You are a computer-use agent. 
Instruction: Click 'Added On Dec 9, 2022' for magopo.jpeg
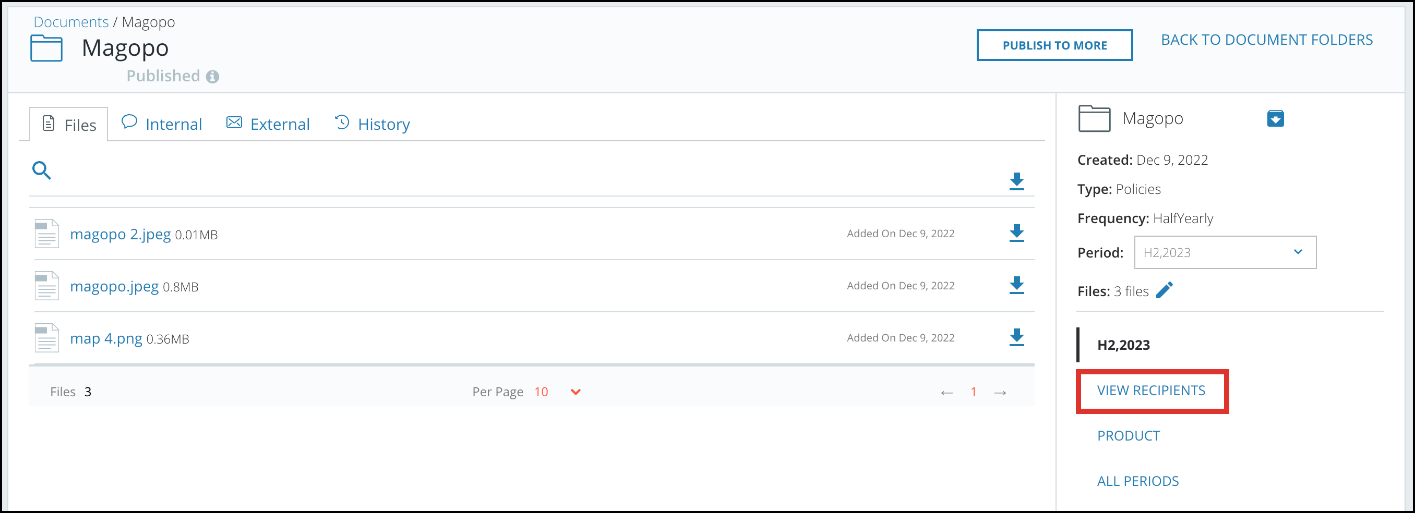(x=901, y=286)
